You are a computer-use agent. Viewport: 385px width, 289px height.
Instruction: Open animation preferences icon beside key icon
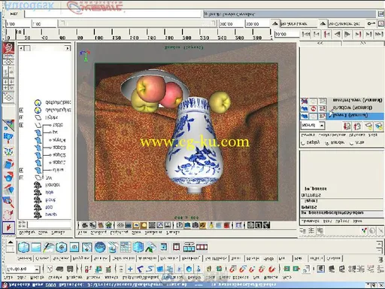point(381,23)
